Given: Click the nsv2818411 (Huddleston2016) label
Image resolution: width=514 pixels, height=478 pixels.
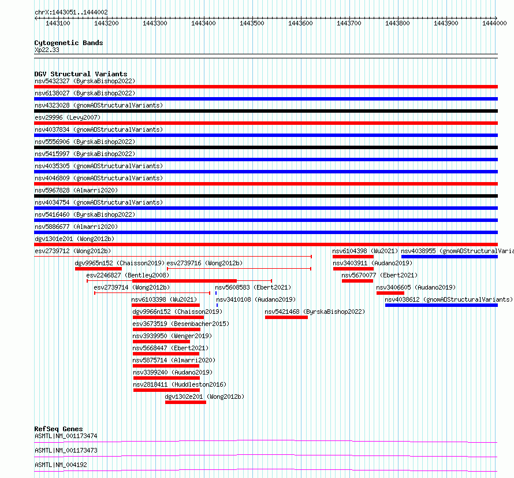Looking at the screenshot, I should pyautogui.click(x=180, y=384).
